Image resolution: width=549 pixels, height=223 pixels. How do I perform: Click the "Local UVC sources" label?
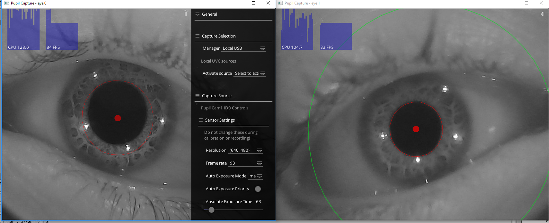point(218,61)
